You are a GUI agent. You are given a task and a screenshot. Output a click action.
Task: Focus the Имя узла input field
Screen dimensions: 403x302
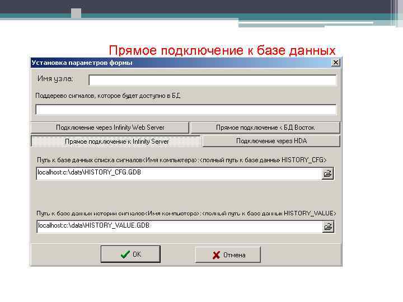coord(212,80)
